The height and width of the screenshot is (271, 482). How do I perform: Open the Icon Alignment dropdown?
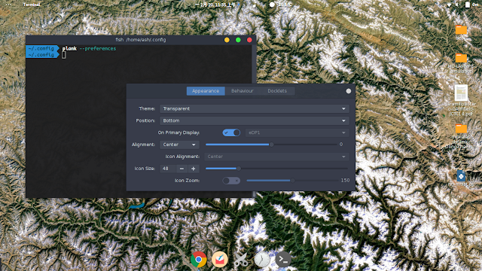coord(276,157)
